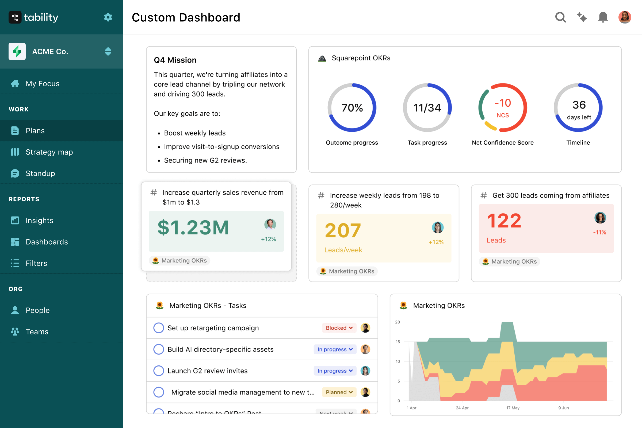
Task: Open notifications bell
Action: (x=603, y=17)
